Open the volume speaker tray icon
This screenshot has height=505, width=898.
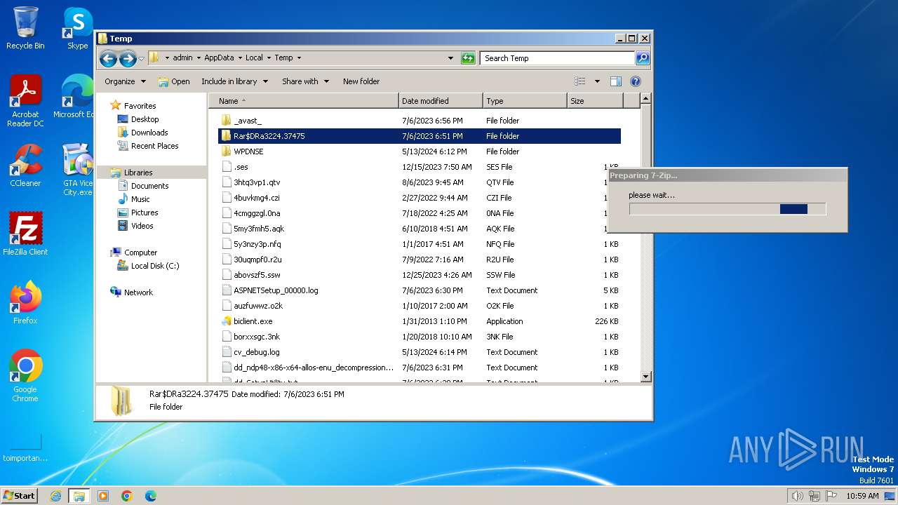pos(797,496)
